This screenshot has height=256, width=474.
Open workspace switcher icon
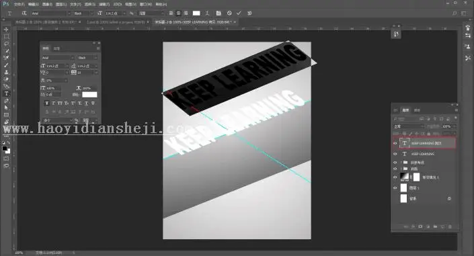tap(464, 13)
